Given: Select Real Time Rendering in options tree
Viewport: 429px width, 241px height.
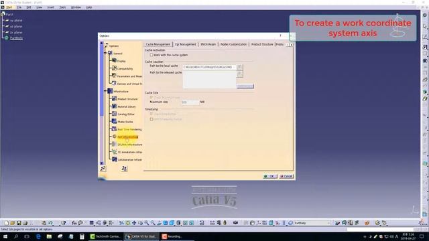Looking at the screenshot, I should [129, 129].
